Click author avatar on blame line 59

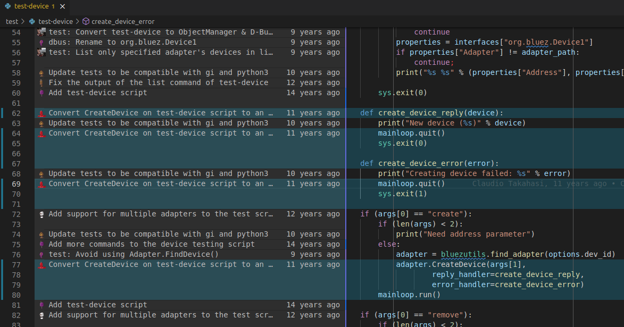pyautogui.click(x=41, y=83)
